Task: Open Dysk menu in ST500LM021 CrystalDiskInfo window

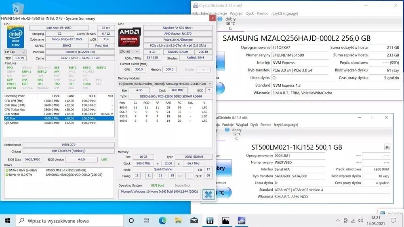Action: click(254, 125)
